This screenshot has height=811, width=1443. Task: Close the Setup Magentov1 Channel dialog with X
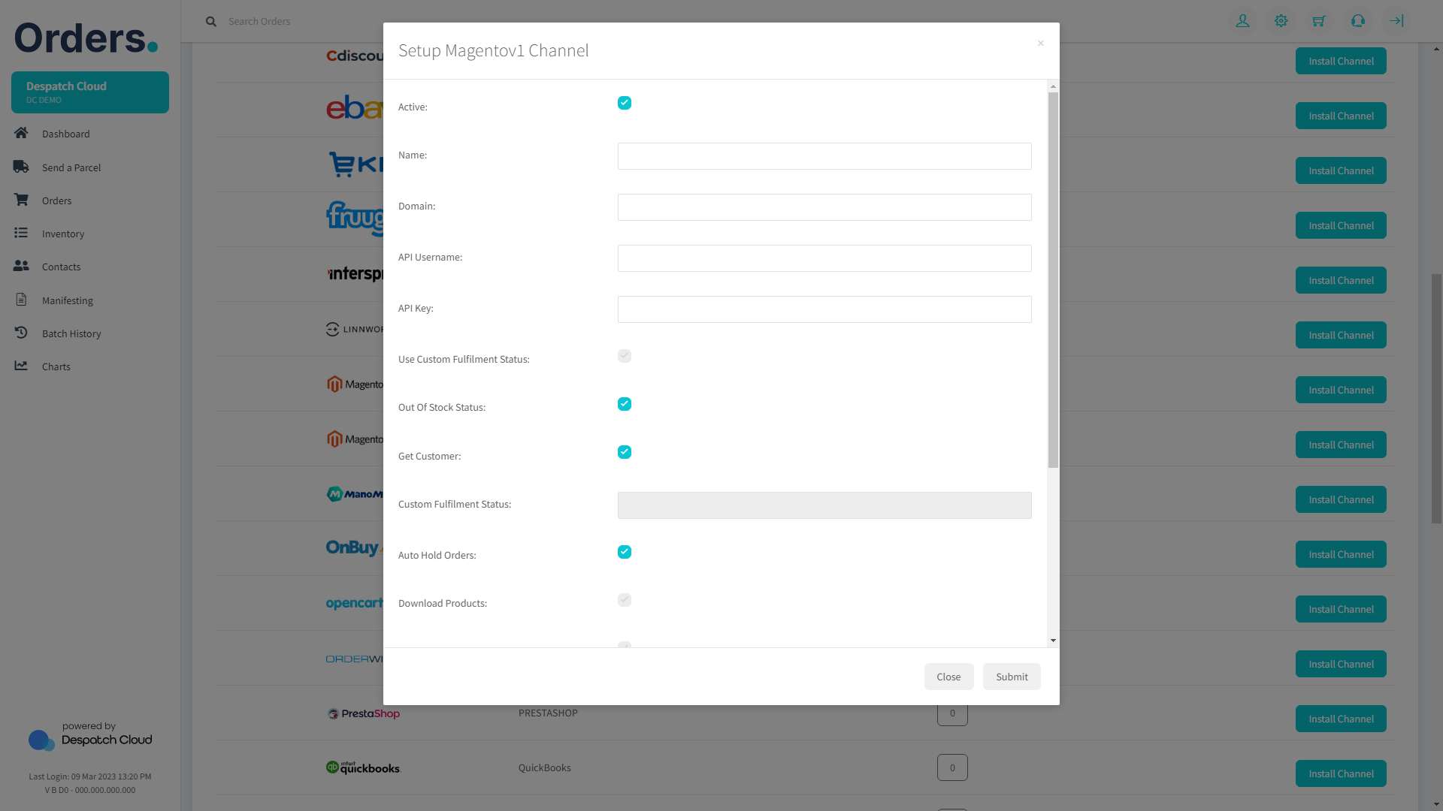click(1041, 43)
